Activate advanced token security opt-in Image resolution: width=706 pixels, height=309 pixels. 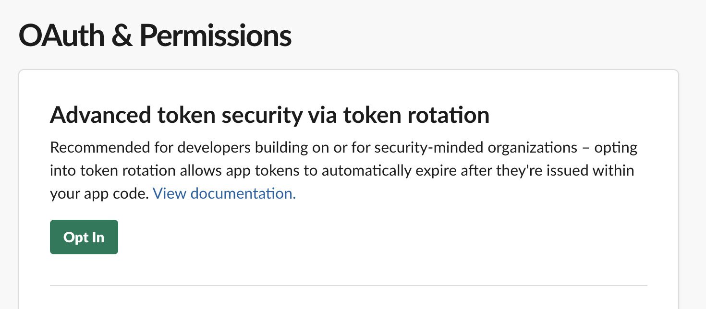84,237
